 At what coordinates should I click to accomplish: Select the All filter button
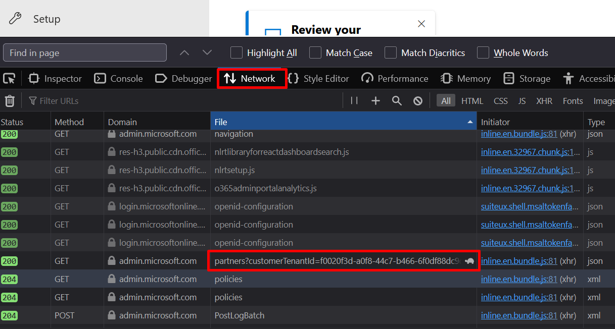pyautogui.click(x=446, y=101)
